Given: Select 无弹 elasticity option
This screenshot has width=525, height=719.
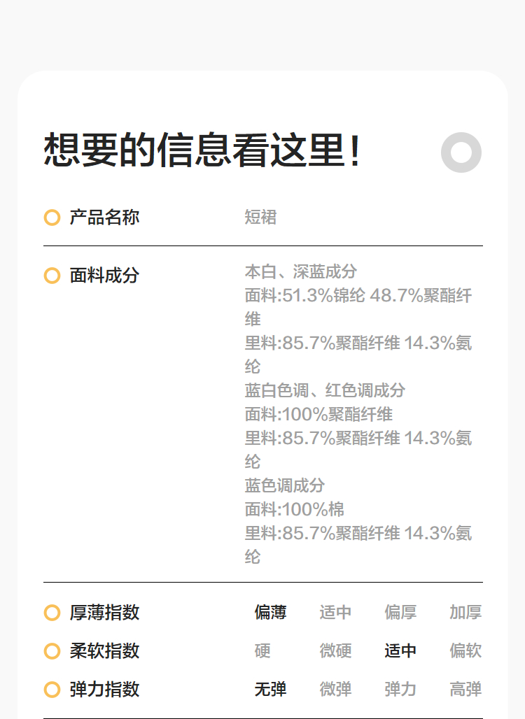Looking at the screenshot, I should 270,690.
